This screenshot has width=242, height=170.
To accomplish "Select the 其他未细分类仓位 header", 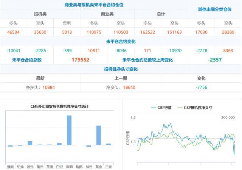I will point(215,9).
